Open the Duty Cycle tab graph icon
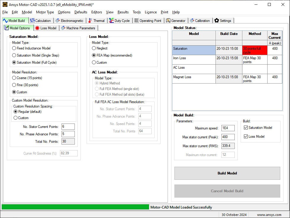Screen dimensions: 290x218 pos(111,20)
